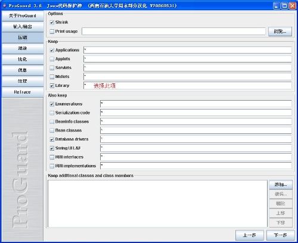Open the 处理 (Process) tab
298x243 pixels.
tap(23, 81)
